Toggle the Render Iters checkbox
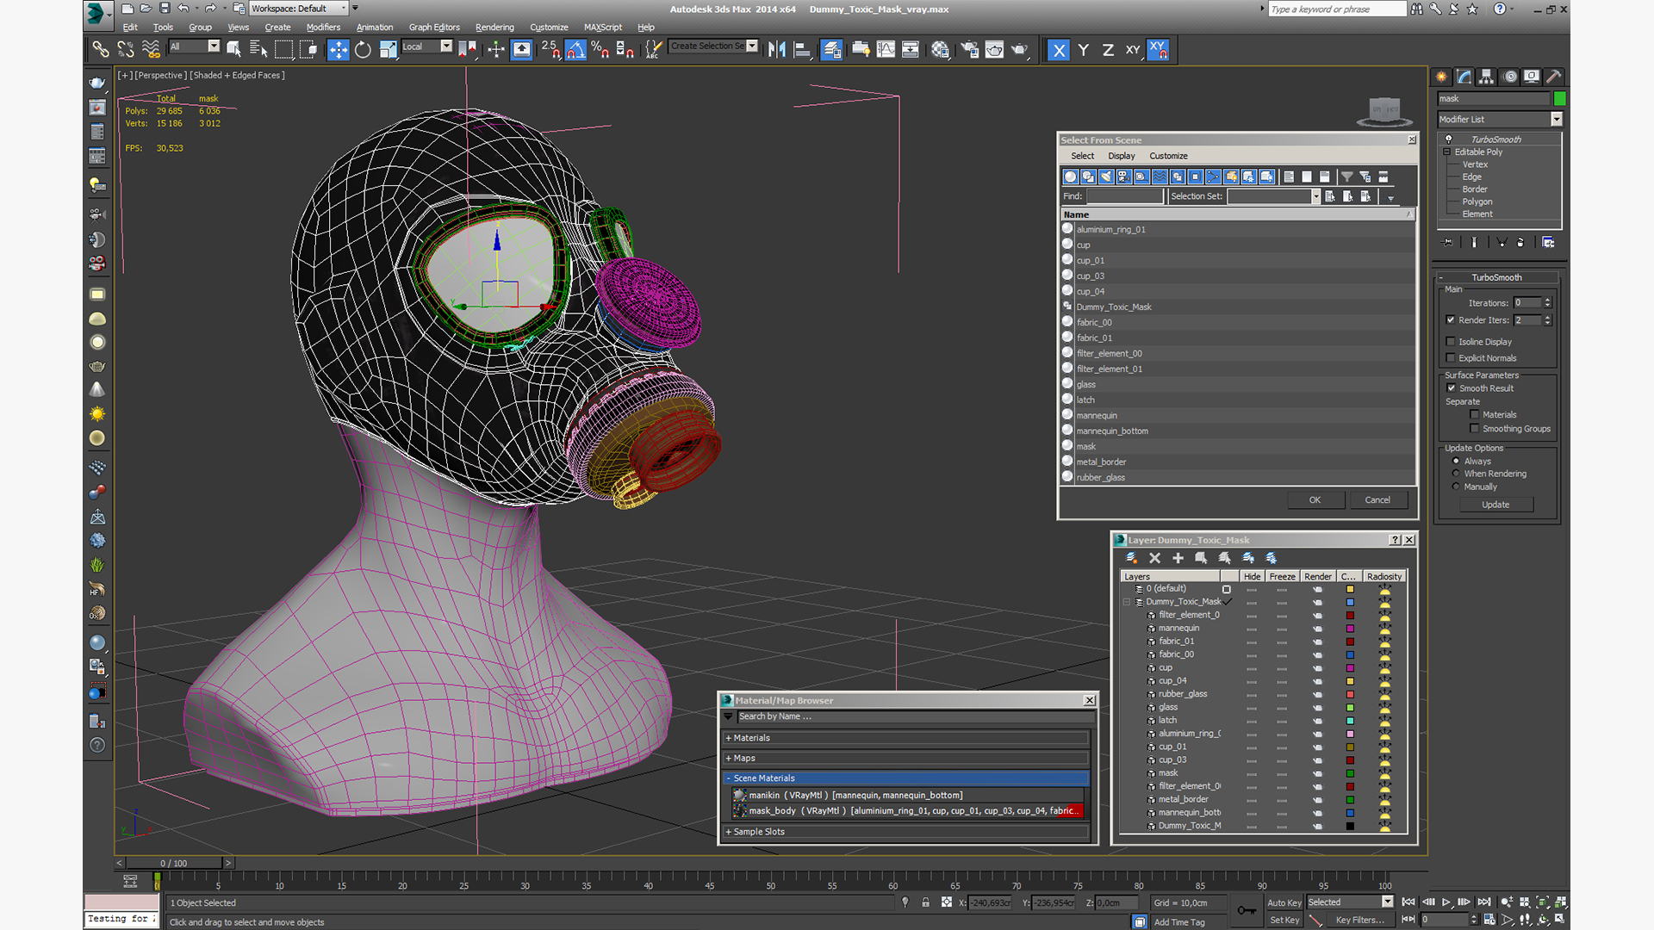 (x=1451, y=320)
